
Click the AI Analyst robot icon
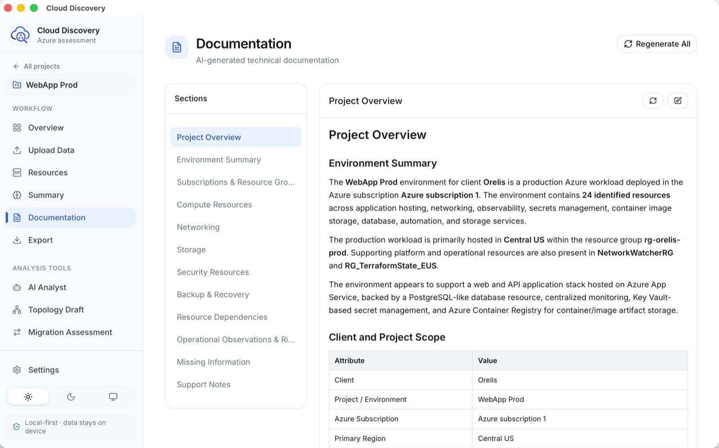click(x=17, y=287)
